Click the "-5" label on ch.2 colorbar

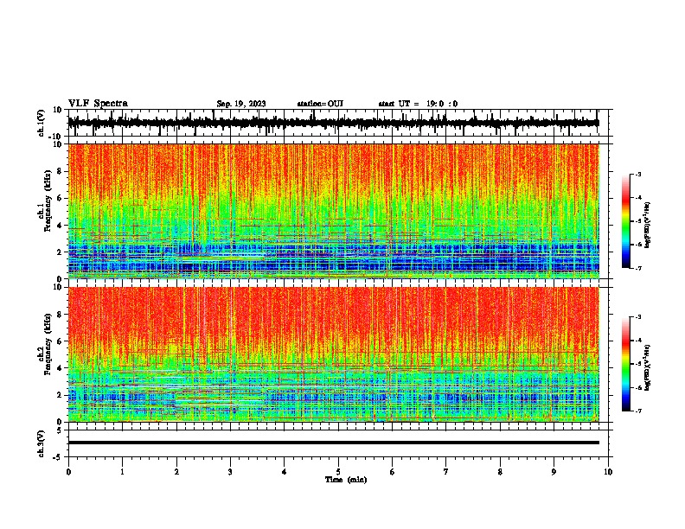638,364
